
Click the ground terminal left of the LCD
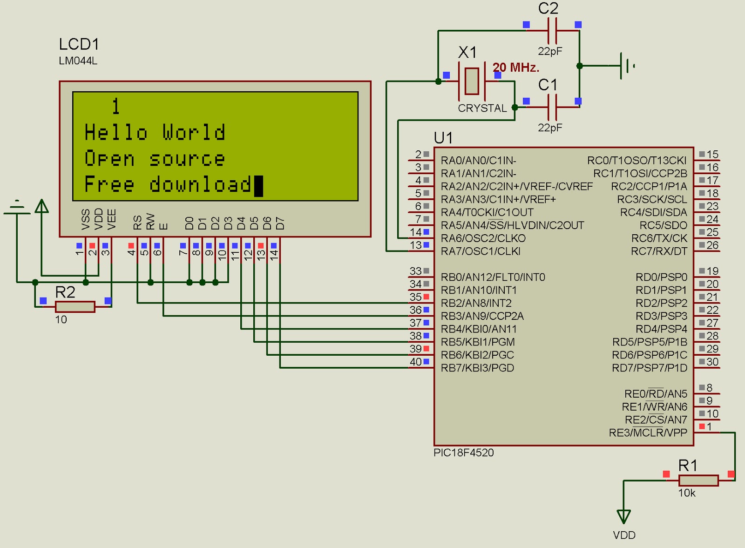[x=17, y=208]
